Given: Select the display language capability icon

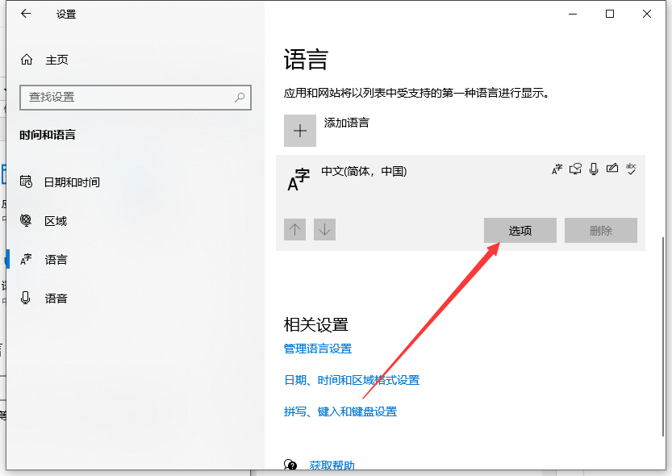Looking at the screenshot, I should (x=557, y=169).
